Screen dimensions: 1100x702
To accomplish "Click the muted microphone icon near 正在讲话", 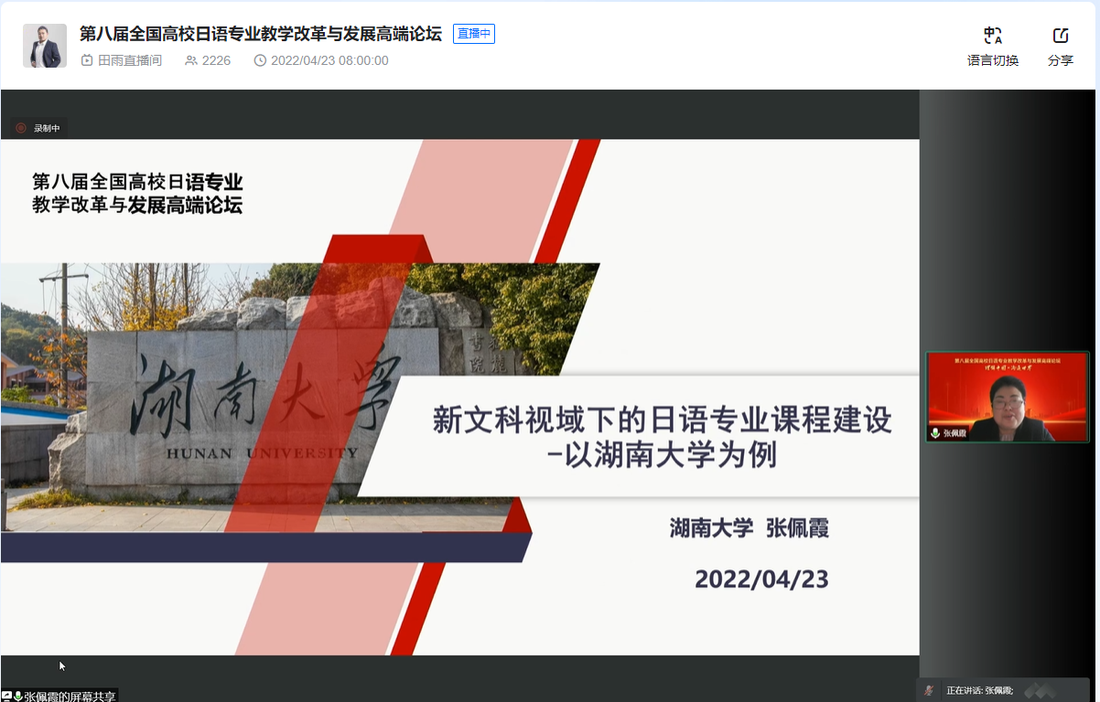I will pos(929,690).
